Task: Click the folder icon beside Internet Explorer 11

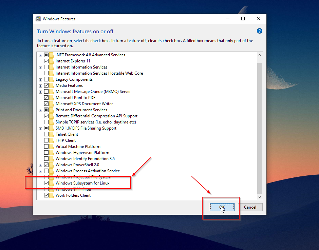Action: coord(52,61)
